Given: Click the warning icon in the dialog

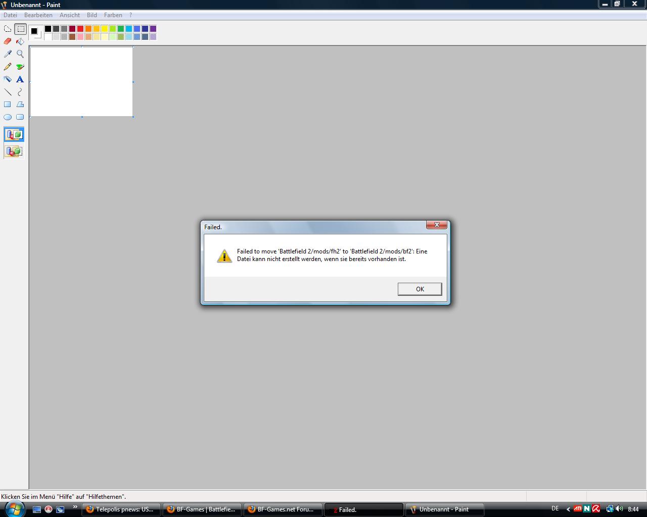Looking at the screenshot, I should 224,255.
